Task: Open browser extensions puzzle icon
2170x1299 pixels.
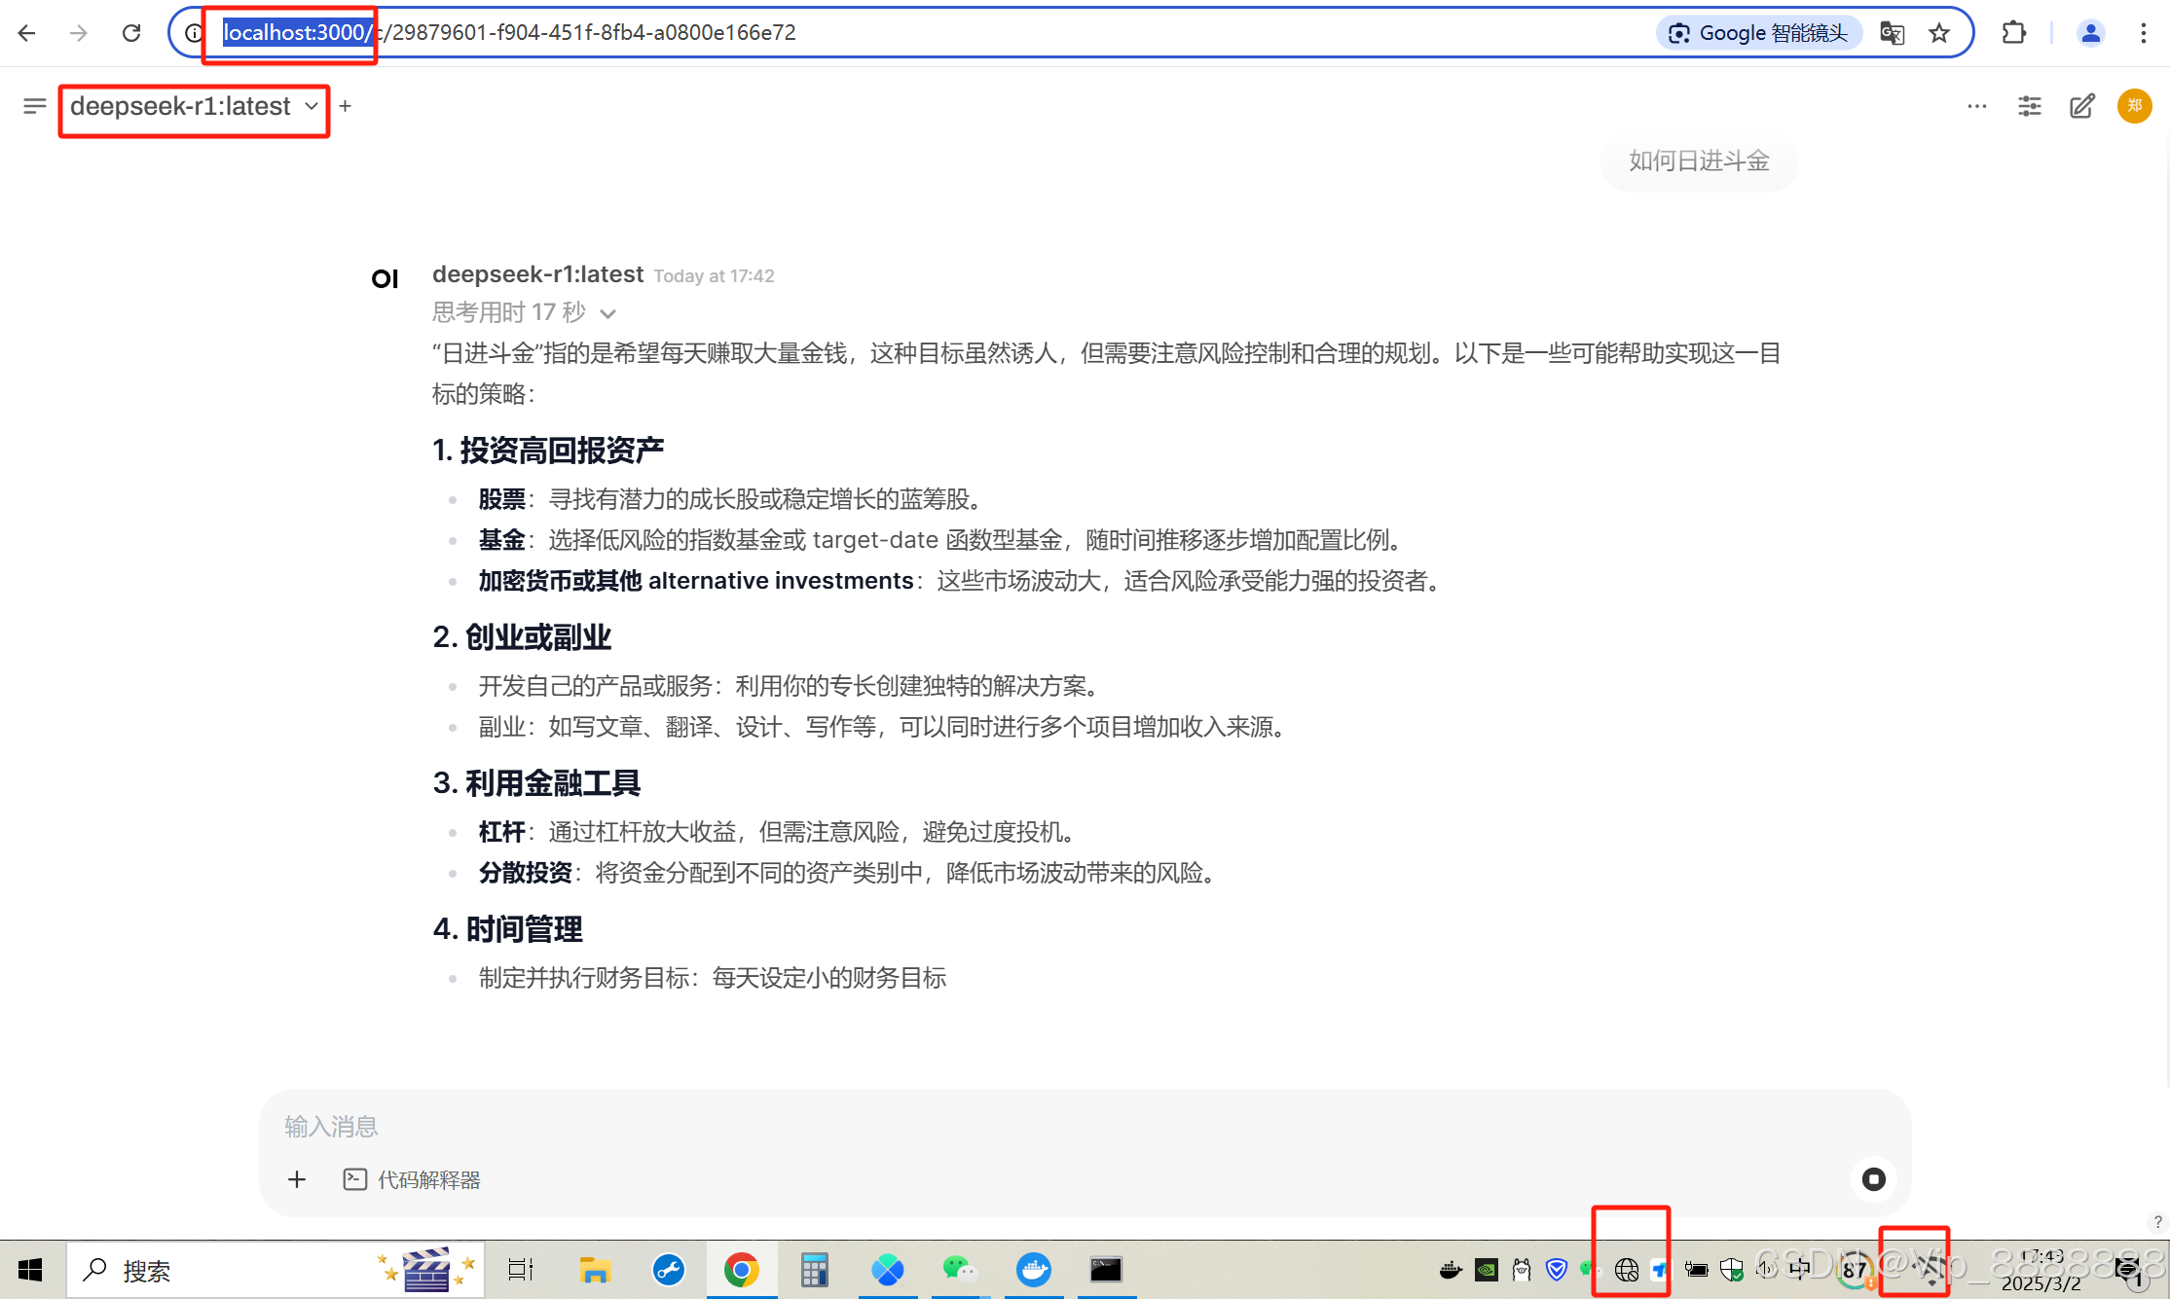Action: pos(2014,33)
